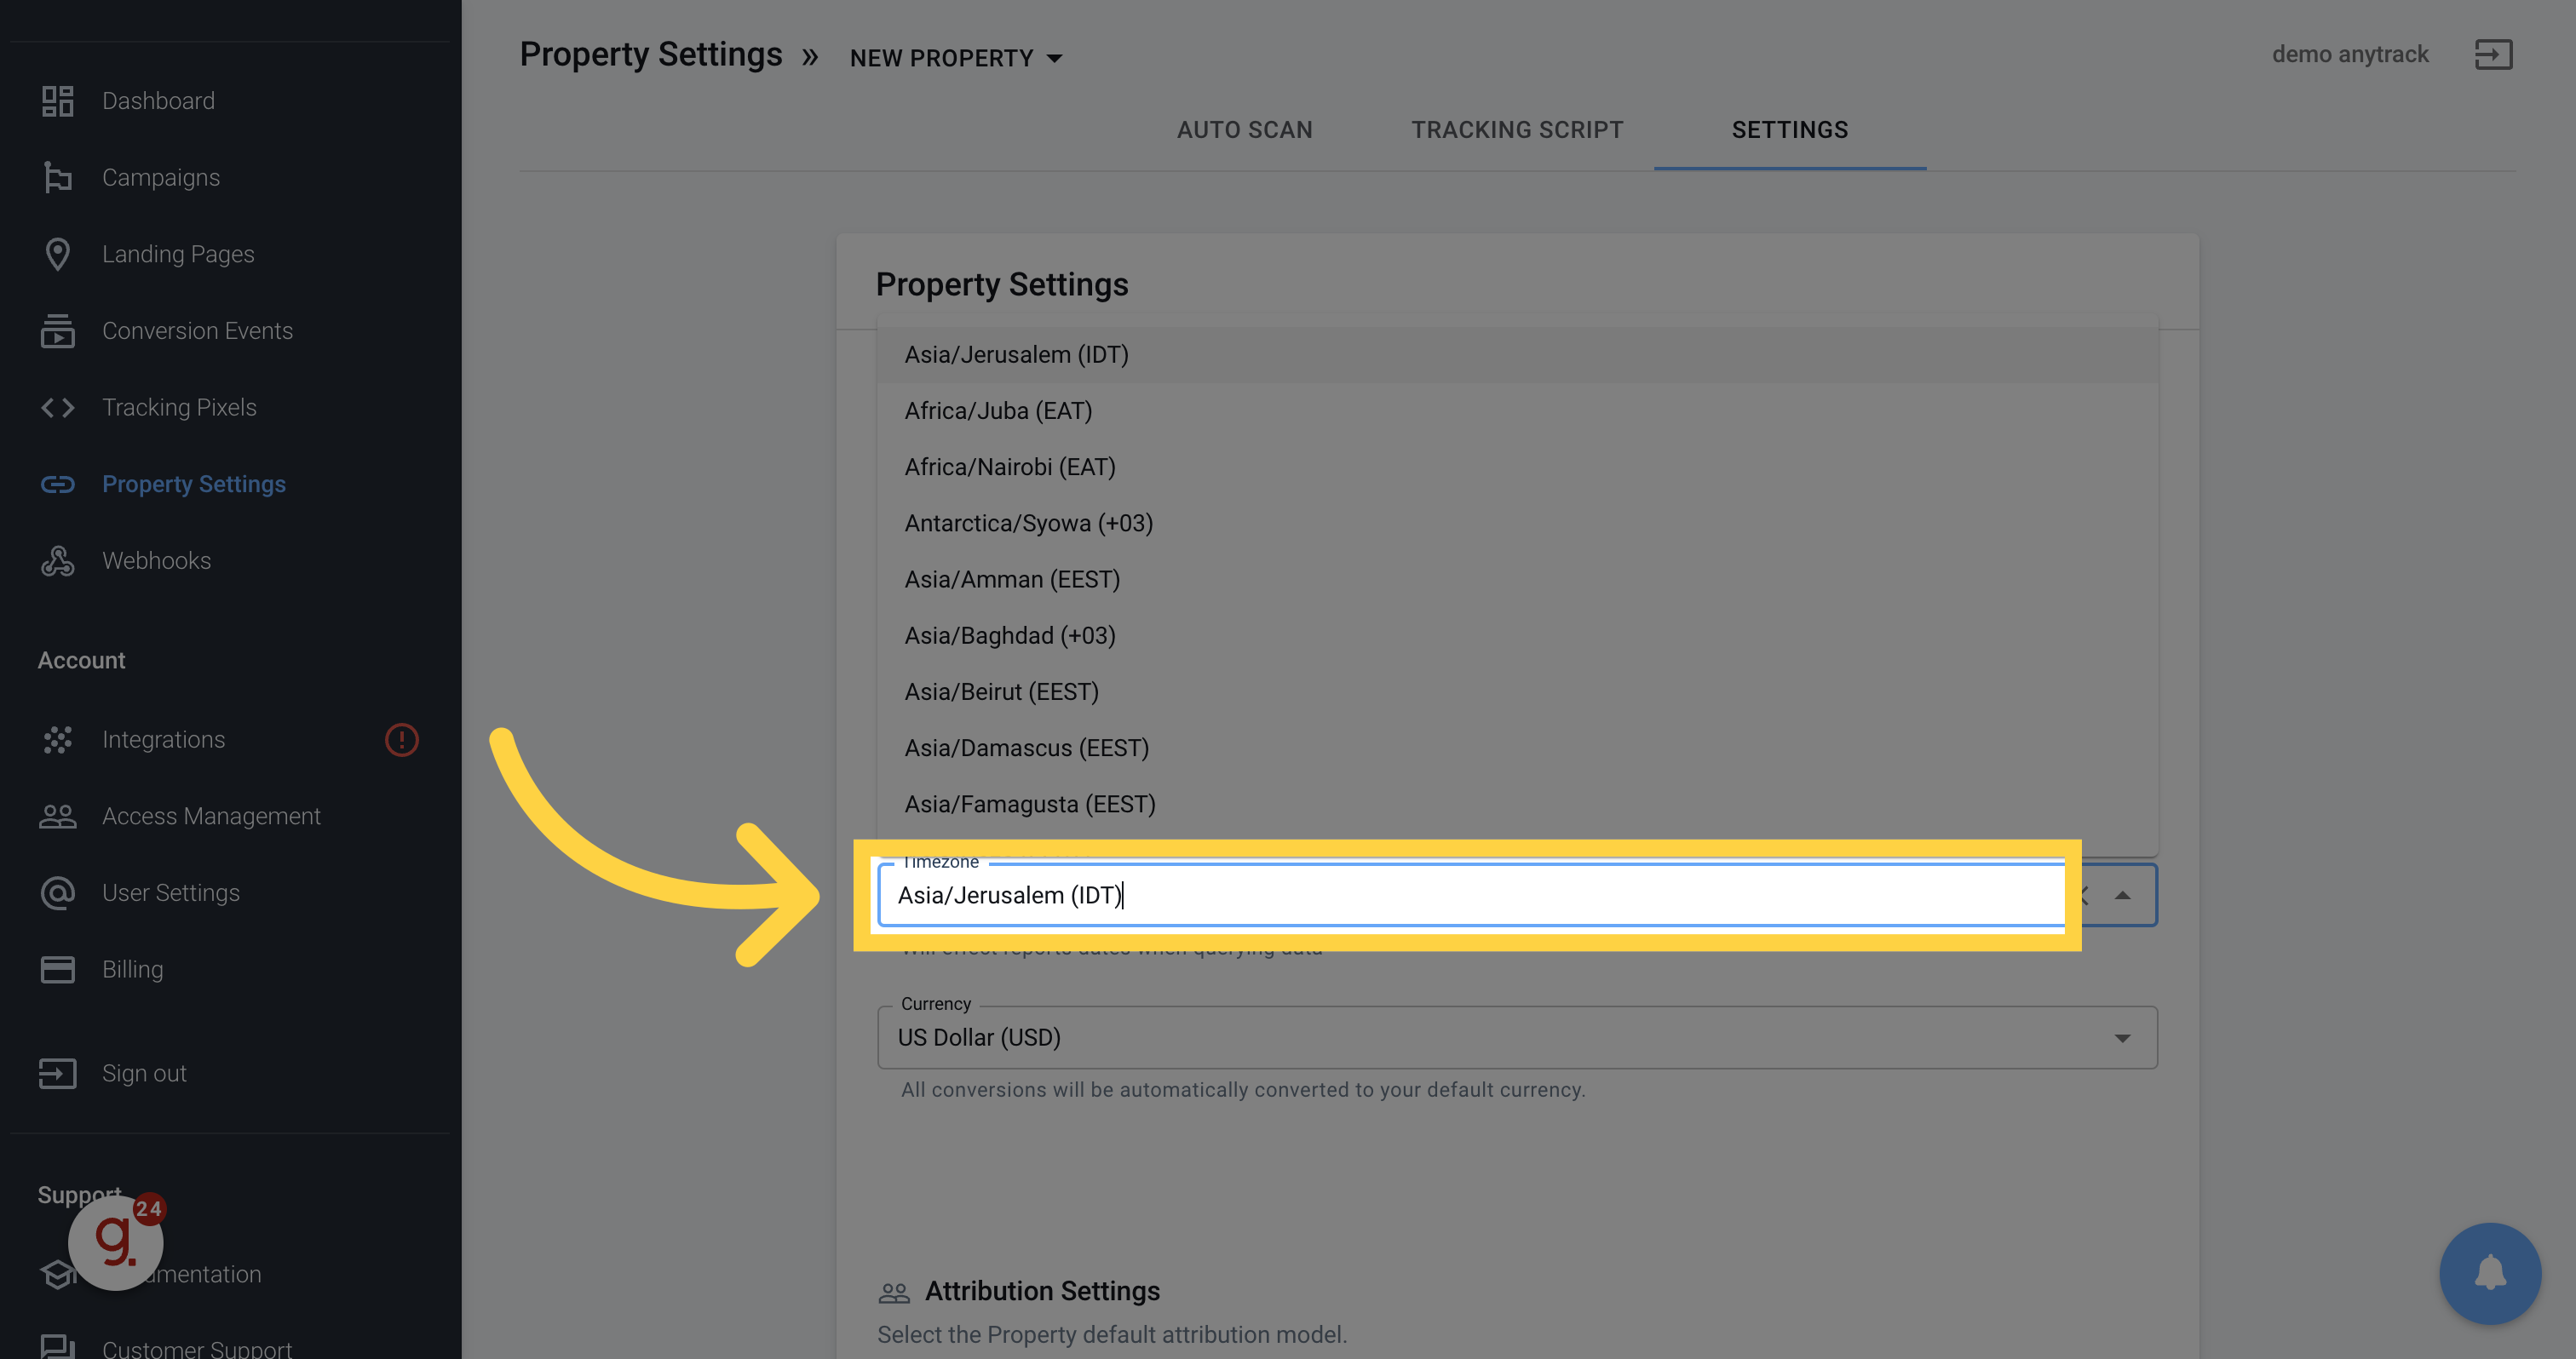2576x1359 pixels.
Task: Select the Campaigns flag icon
Action: [57, 177]
